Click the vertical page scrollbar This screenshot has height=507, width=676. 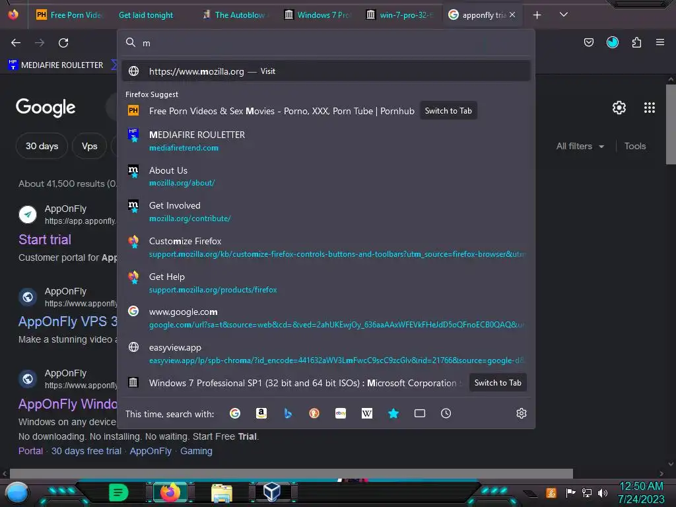click(671, 124)
